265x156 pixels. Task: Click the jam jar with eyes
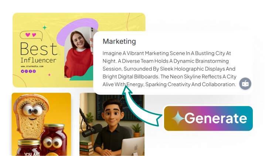pos(53,139)
